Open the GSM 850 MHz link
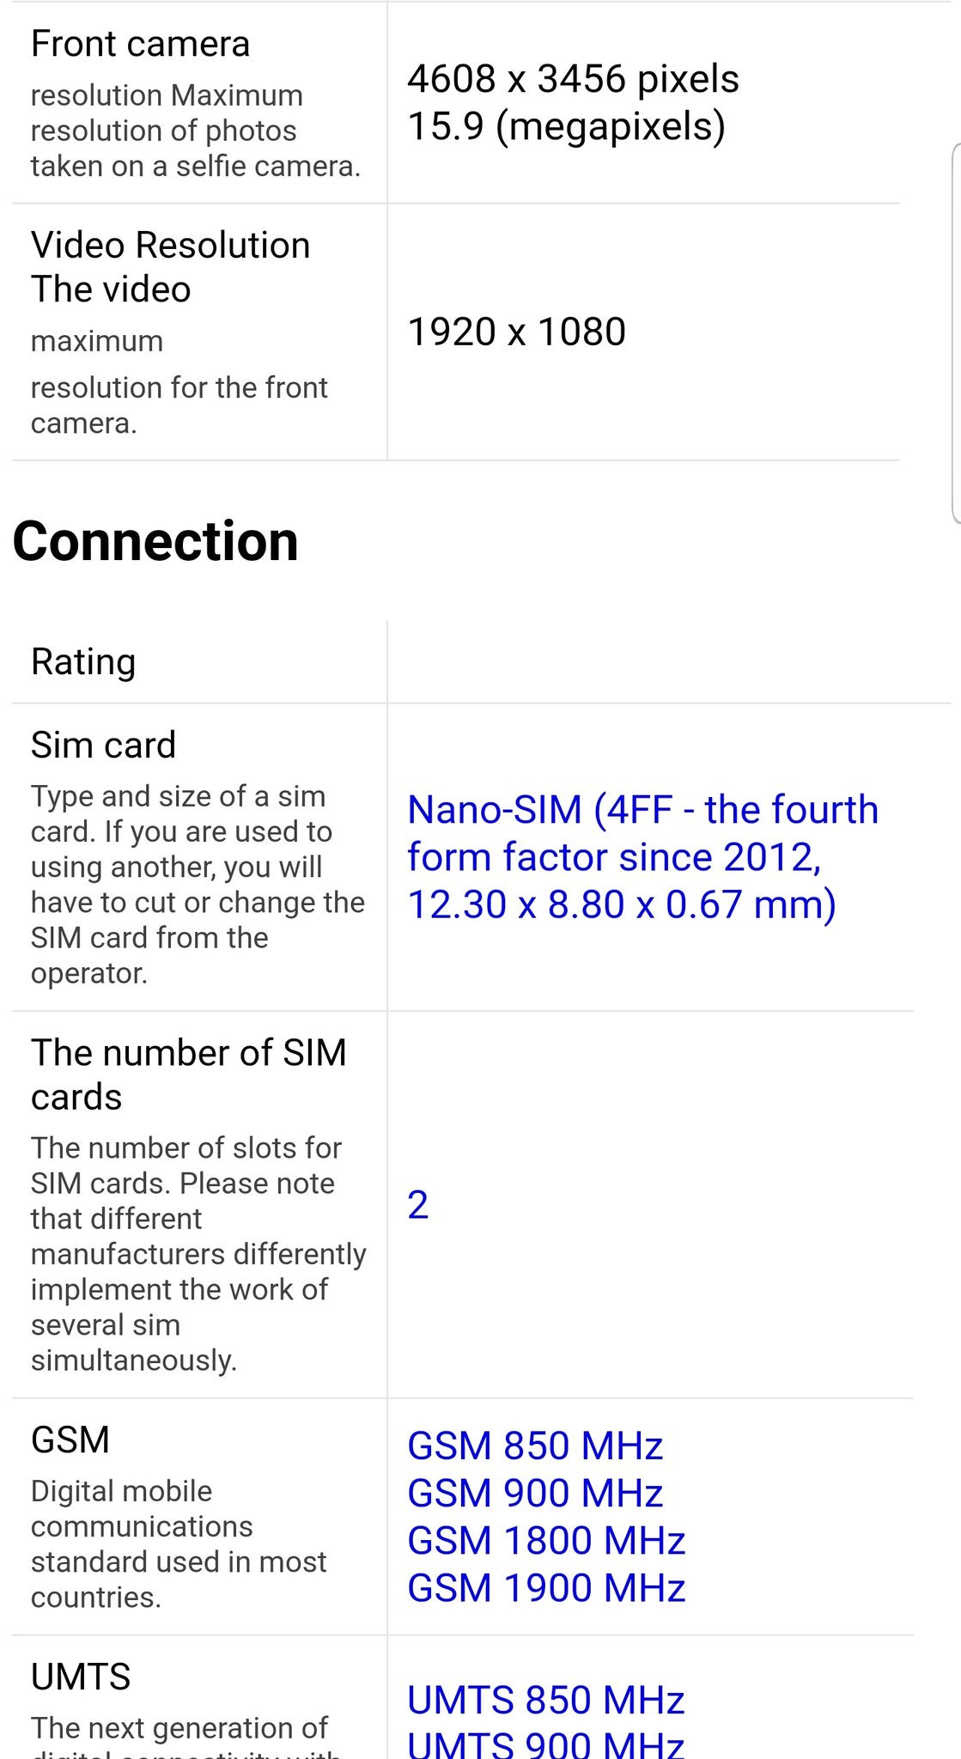Screen dimensions: 961x1759 (534, 1446)
